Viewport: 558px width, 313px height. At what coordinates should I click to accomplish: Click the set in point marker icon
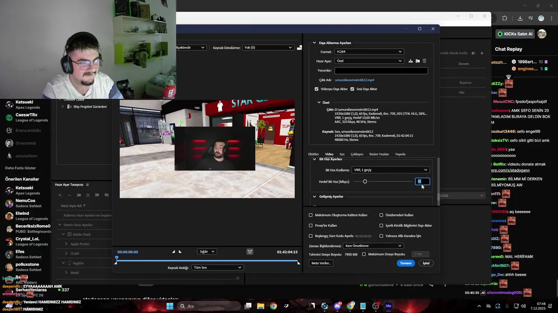tap(174, 252)
